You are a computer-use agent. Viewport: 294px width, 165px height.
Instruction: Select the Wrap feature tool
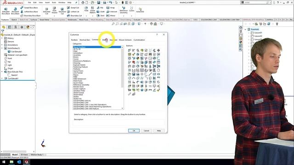pos(111,8)
